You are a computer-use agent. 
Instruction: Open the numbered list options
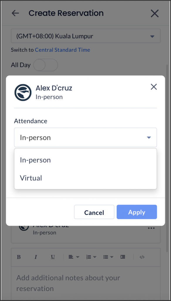pos(92,257)
